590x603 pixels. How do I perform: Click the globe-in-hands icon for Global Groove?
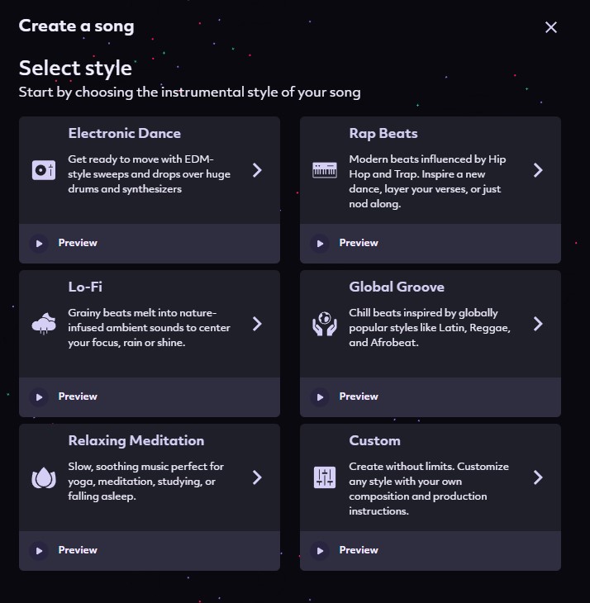(324, 324)
